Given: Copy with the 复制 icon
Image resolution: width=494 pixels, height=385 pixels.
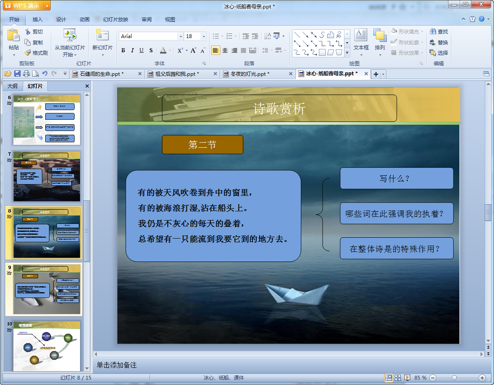Looking at the screenshot, I should tap(34, 42).
